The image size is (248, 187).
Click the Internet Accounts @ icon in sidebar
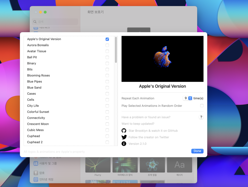[36, 179]
